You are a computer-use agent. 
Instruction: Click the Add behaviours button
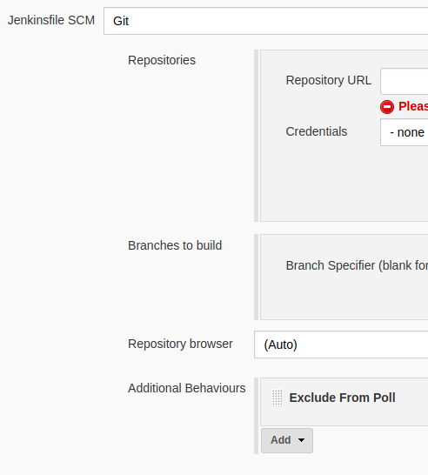tap(287, 440)
